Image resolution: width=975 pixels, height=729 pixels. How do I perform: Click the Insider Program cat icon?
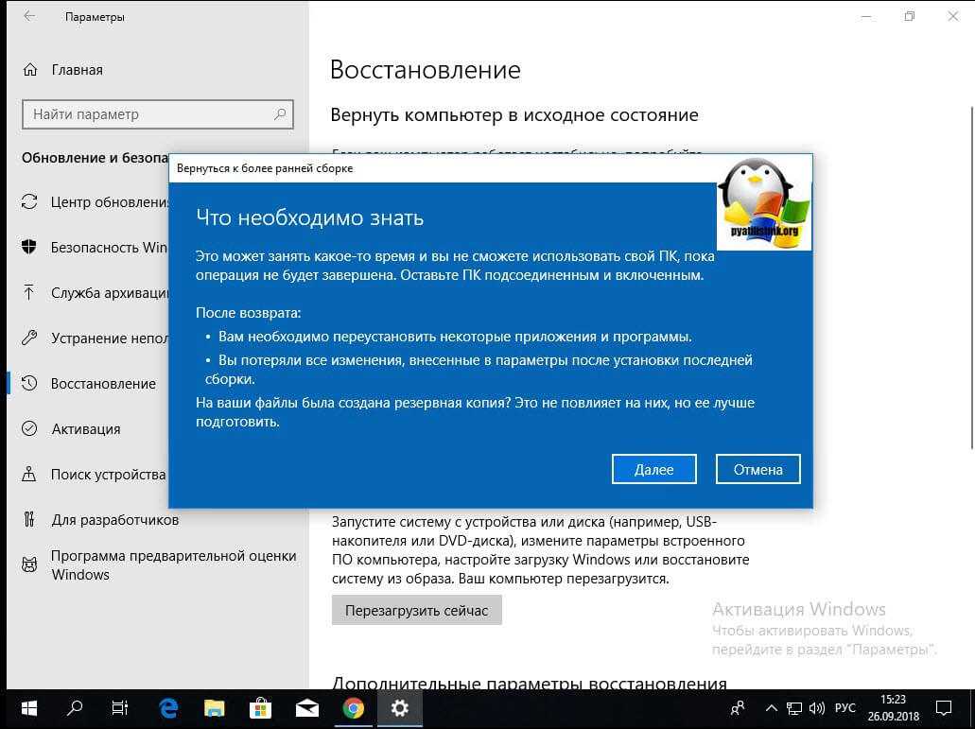[x=29, y=564]
